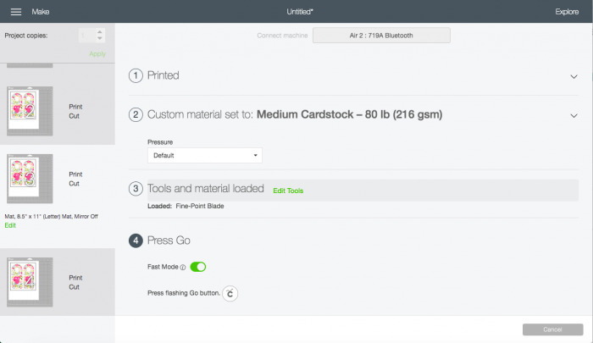Click the step 2 material circle
Image resolution: width=593 pixels, height=343 pixels.
click(x=136, y=114)
